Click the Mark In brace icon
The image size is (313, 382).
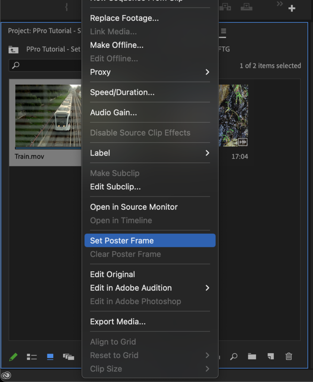(x=66, y=7)
